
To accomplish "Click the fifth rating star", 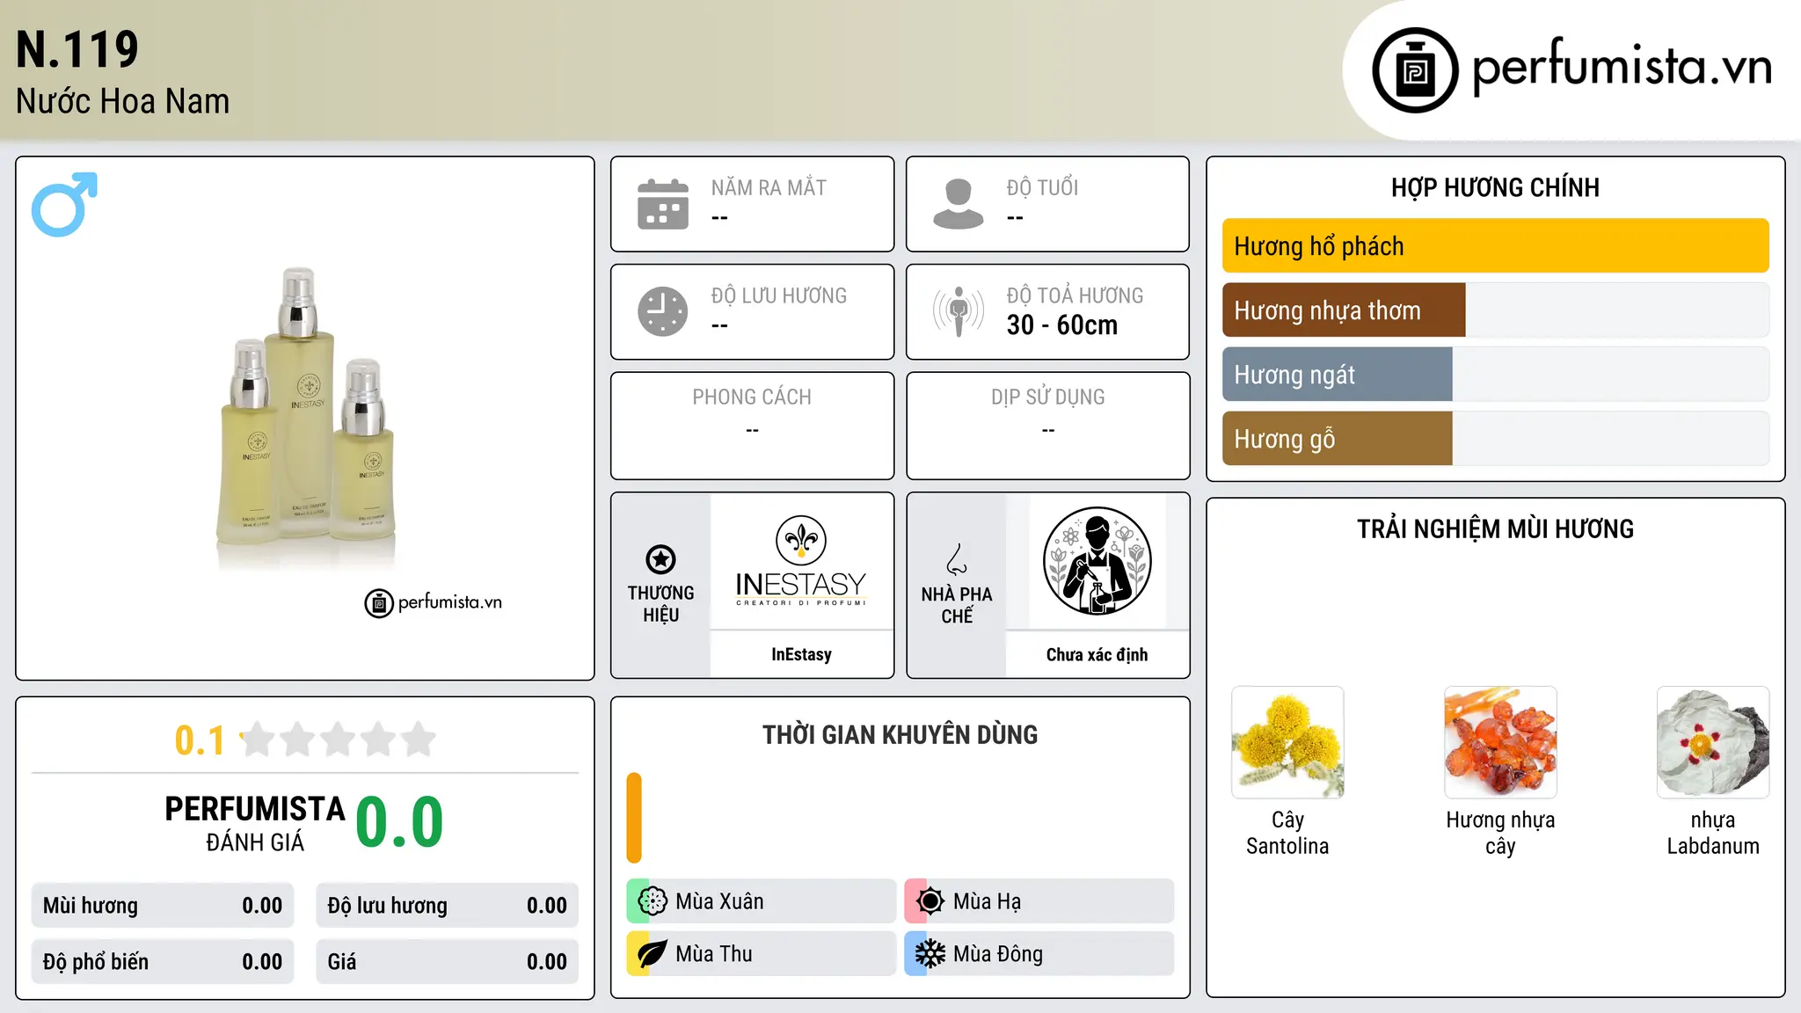I will click(419, 740).
